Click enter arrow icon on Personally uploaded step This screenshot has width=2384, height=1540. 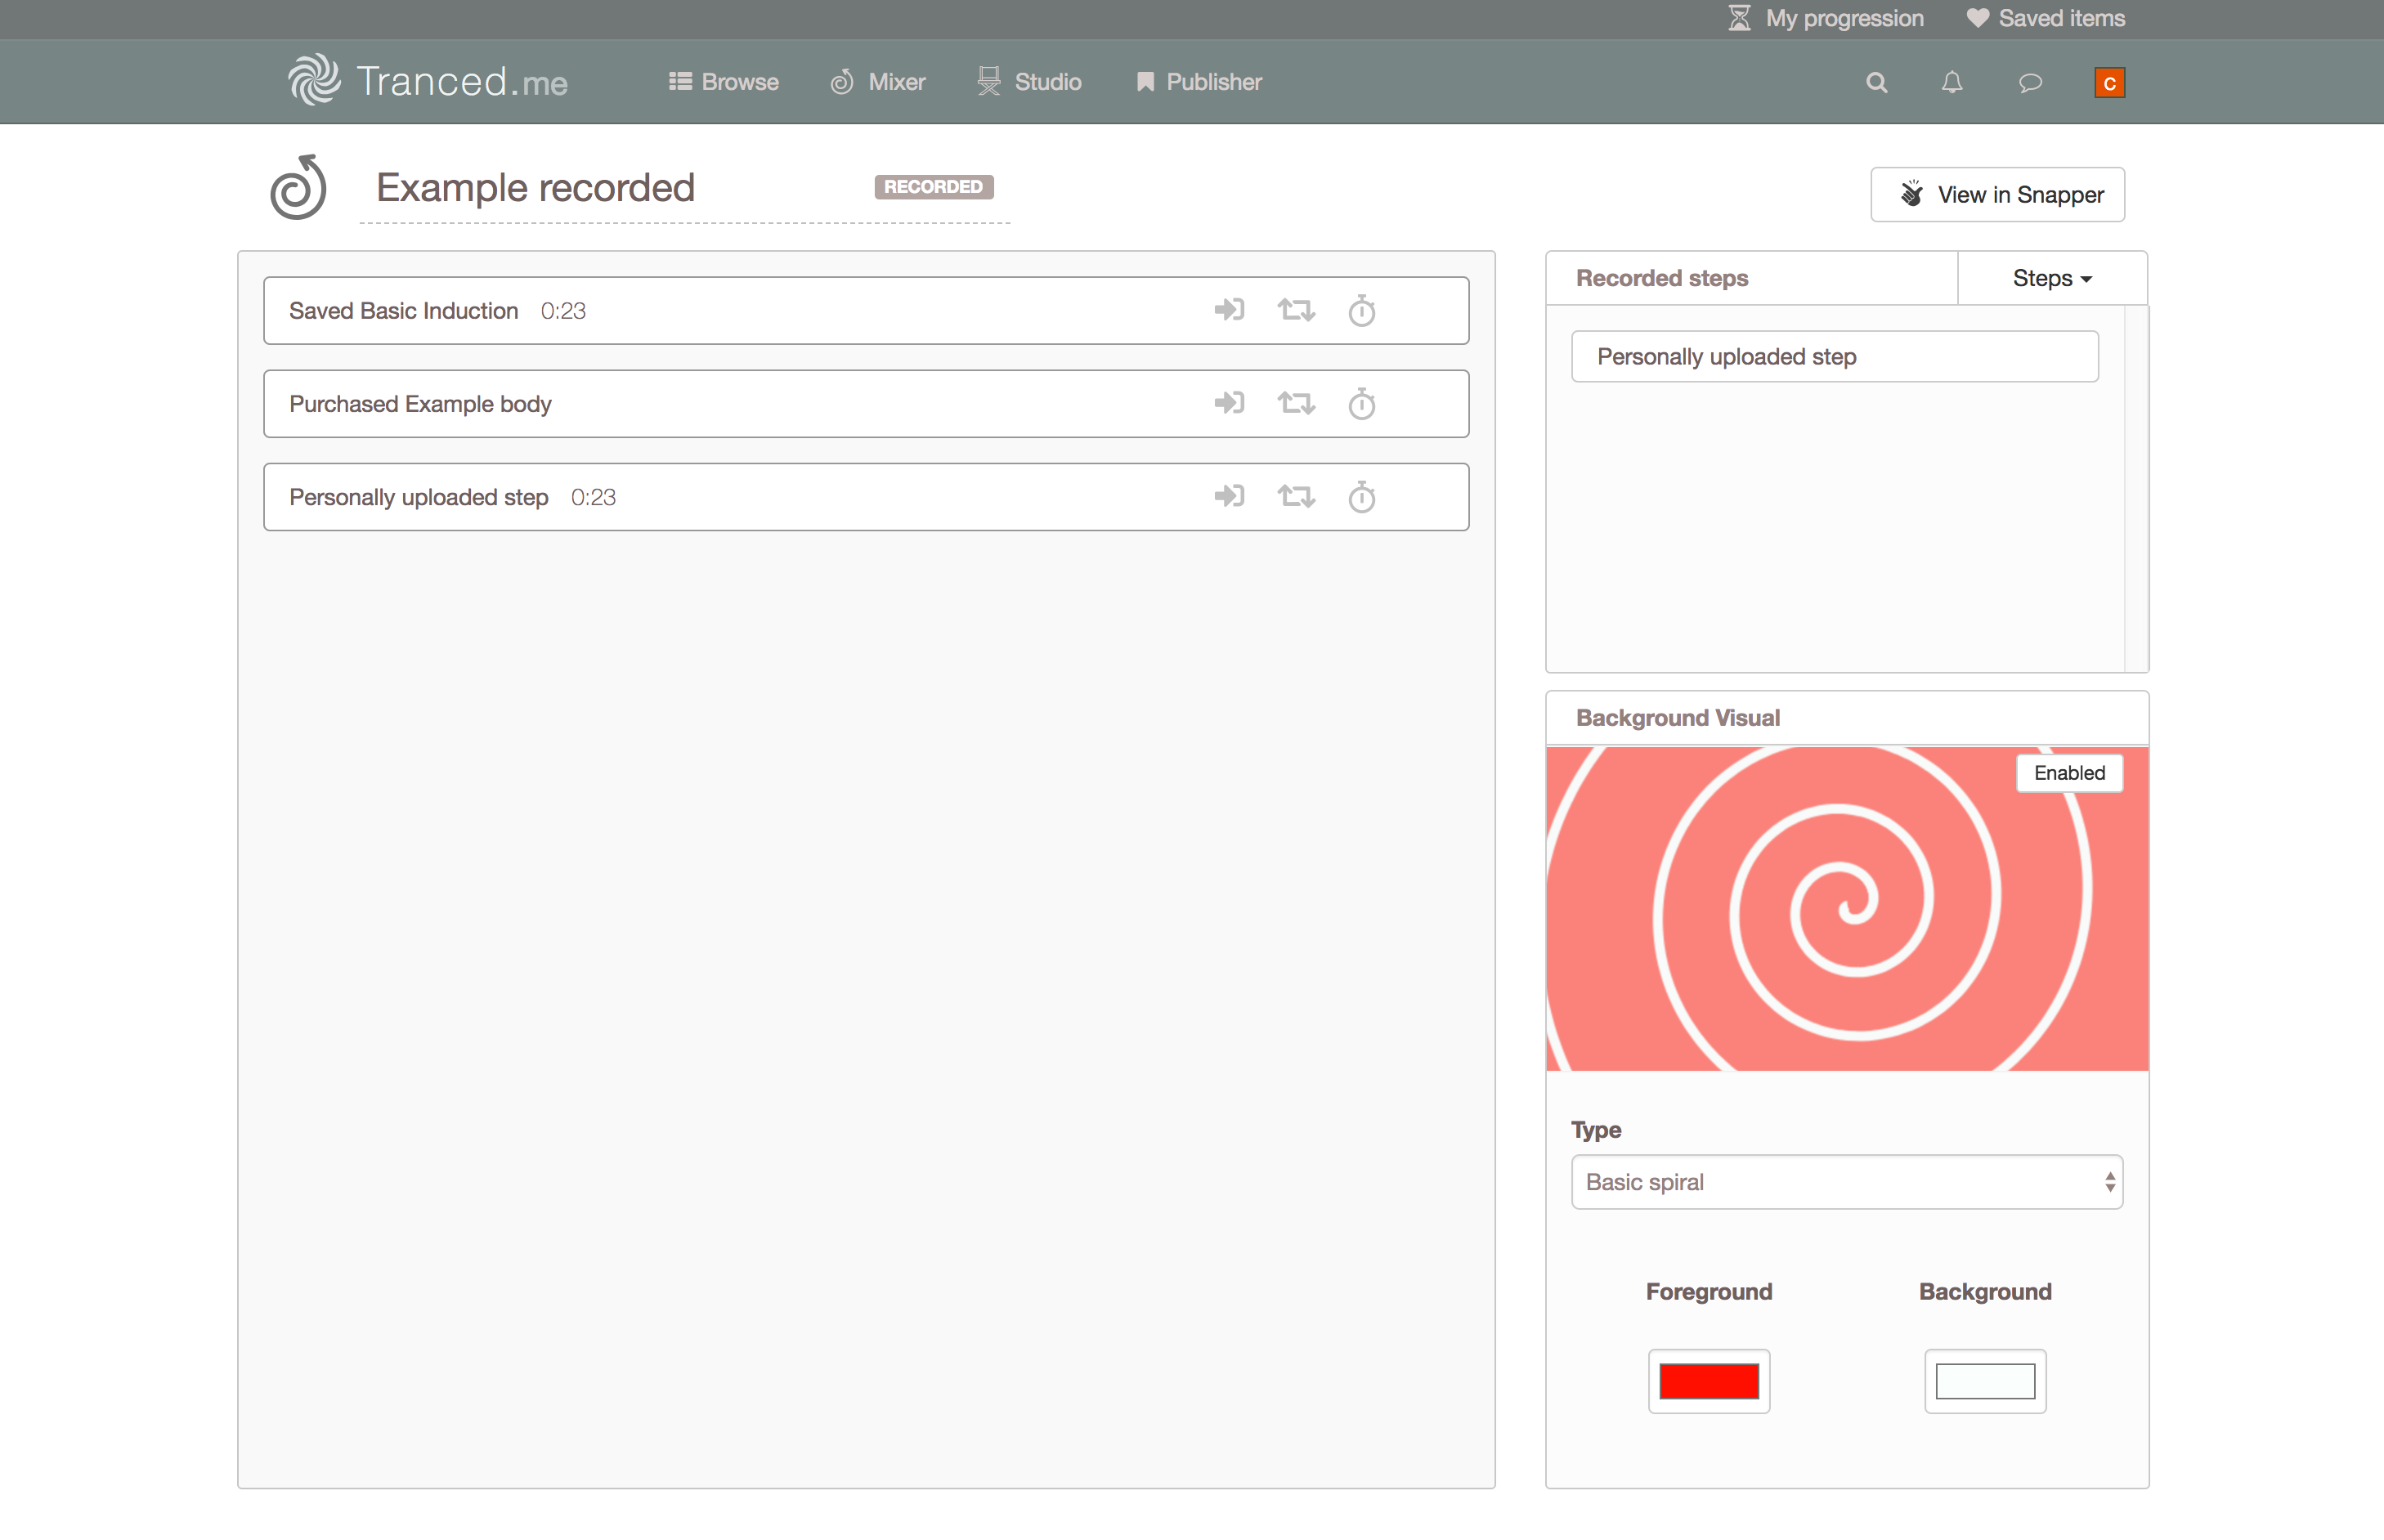(x=1229, y=497)
